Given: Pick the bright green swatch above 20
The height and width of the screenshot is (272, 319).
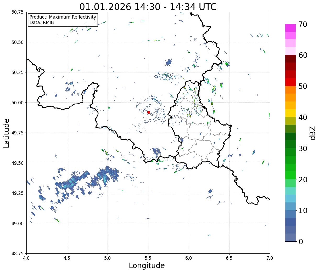Looking at the screenshot, I should pos(290,175).
